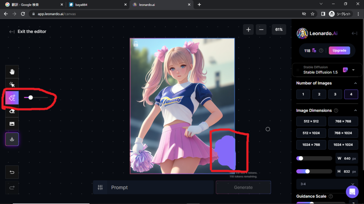Expand the 3:4 aspect ratio dropdown

(353, 184)
